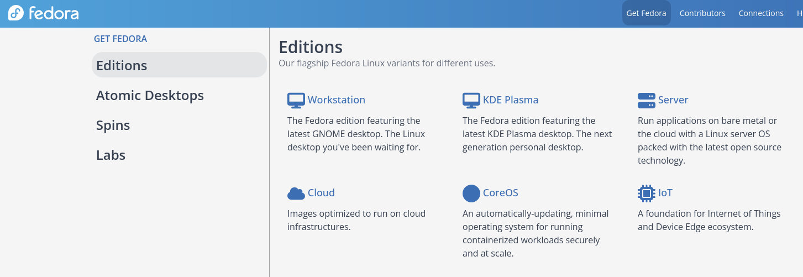The width and height of the screenshot is (803, 277).
Task: Click the Editions page heading
Action: click(311, 46)
